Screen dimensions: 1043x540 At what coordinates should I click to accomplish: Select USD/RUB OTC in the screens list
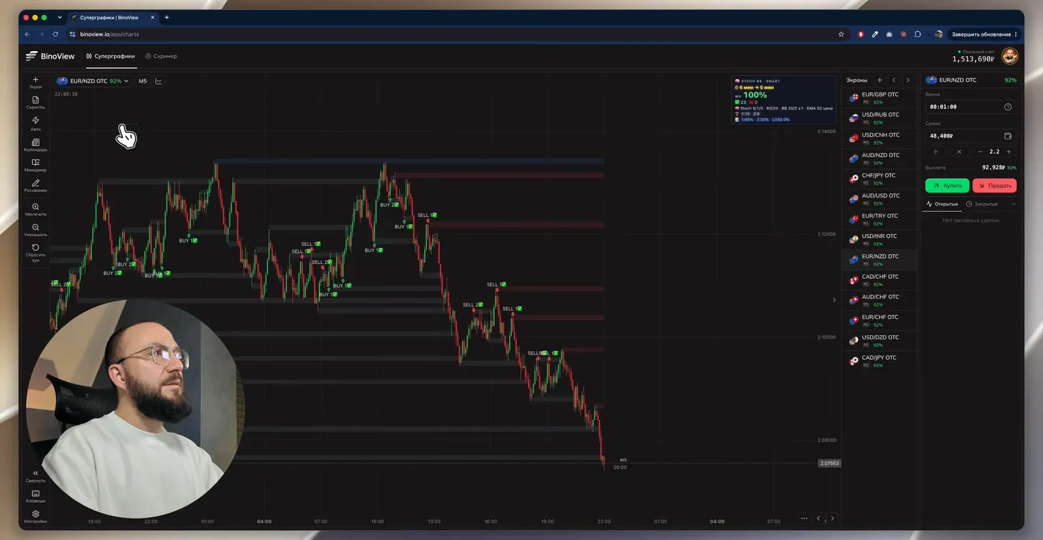[x=879, y=118]
